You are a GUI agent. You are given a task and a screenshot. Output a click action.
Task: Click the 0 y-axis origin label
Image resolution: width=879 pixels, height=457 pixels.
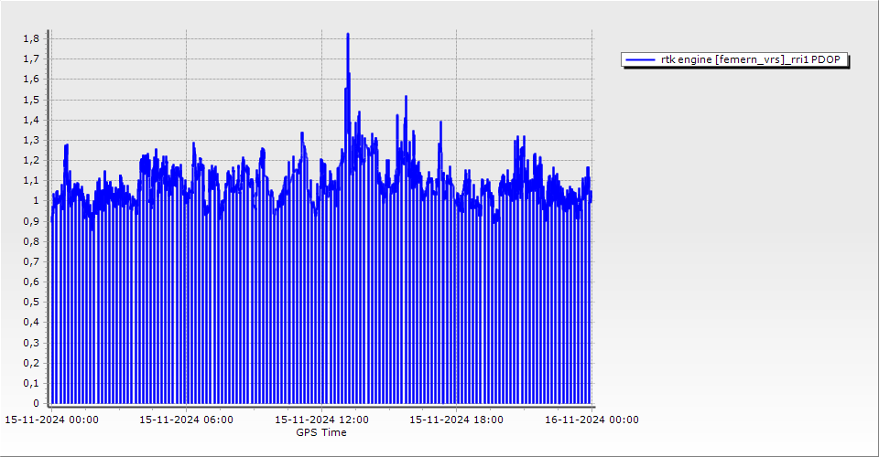(36, 403)
